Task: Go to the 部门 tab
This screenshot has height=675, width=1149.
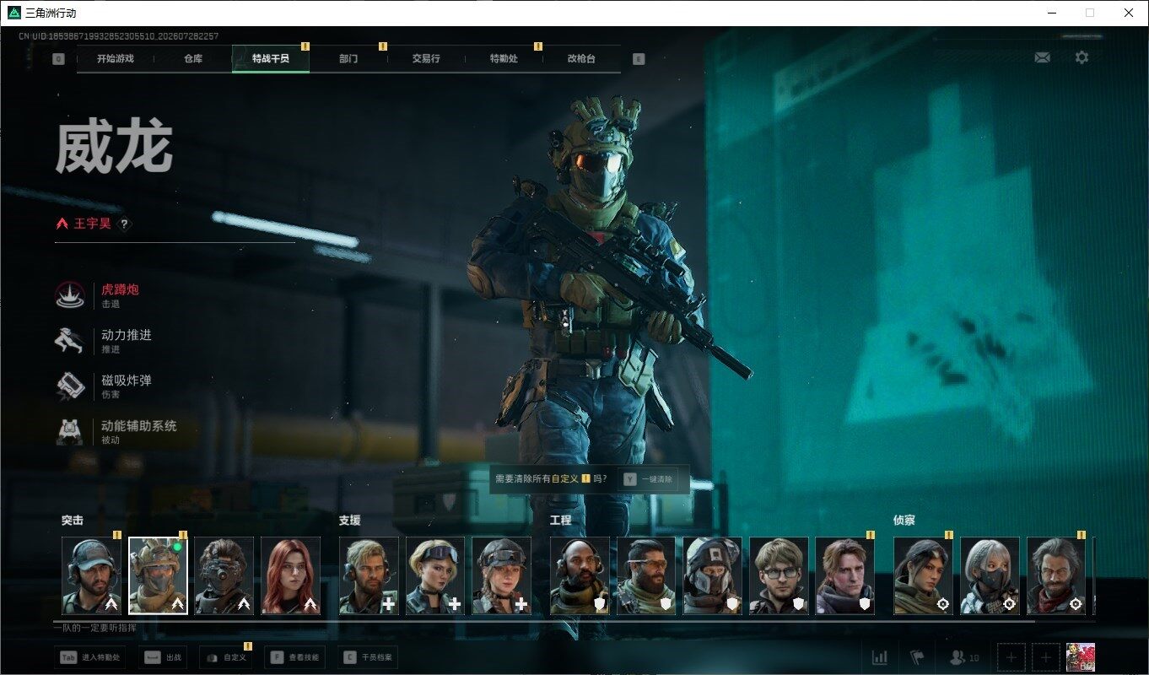Action: point(348,59)
